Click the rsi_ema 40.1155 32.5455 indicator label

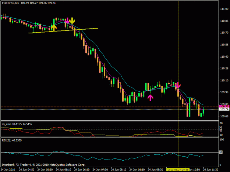click(x=17, y=124)
